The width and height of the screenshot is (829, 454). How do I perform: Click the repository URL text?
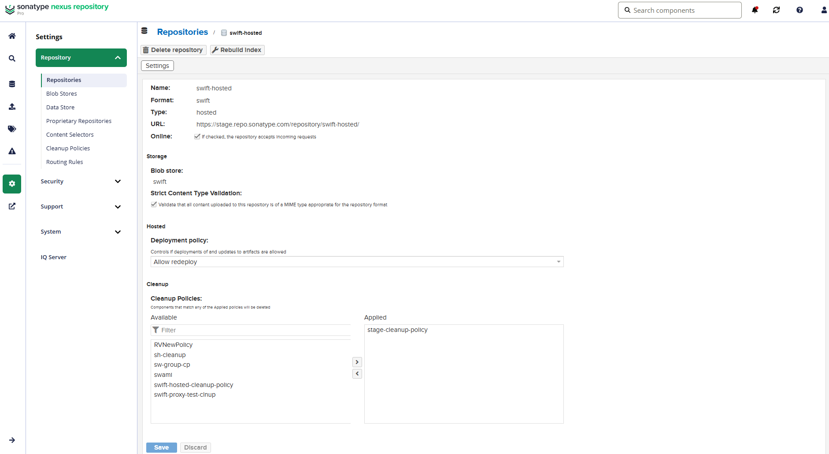point(278,124)
